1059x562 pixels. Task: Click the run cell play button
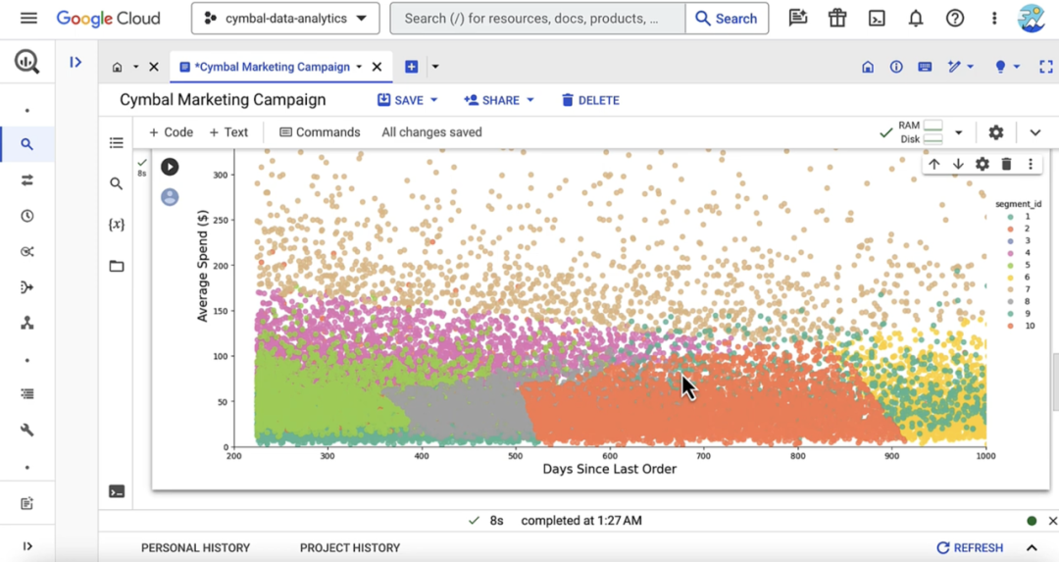[170, 167]
